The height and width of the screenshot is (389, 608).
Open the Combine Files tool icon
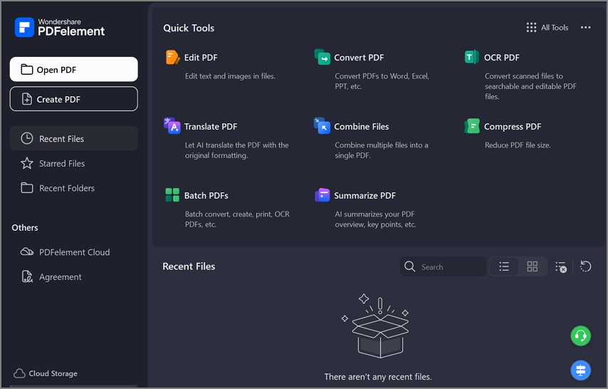tap(323, 126)
